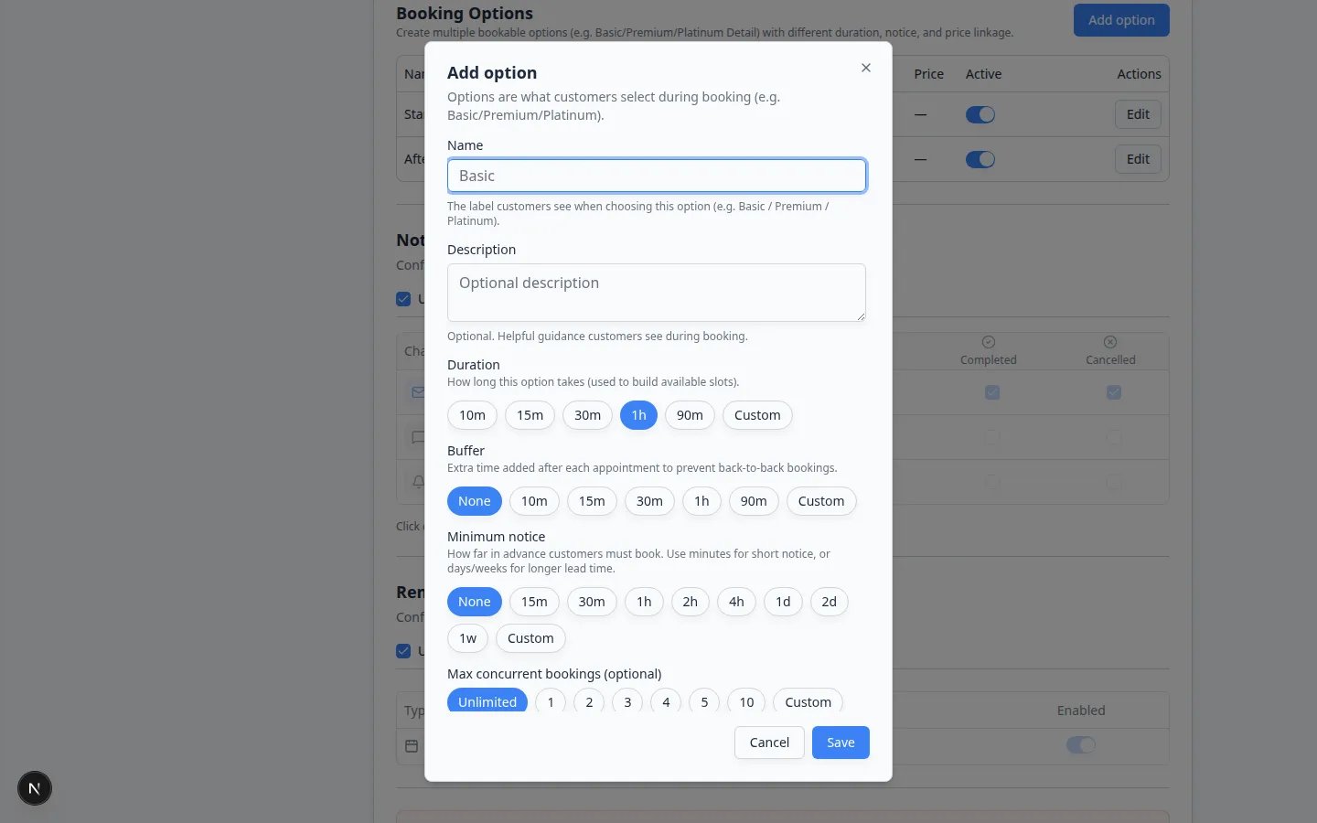This screenshot has width=1317, height=823.
Task: Open the Next.js dev tools badge
Action: coord(35,788)
